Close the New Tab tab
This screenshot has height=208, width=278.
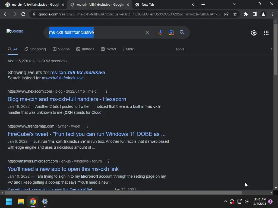(193, 5)
